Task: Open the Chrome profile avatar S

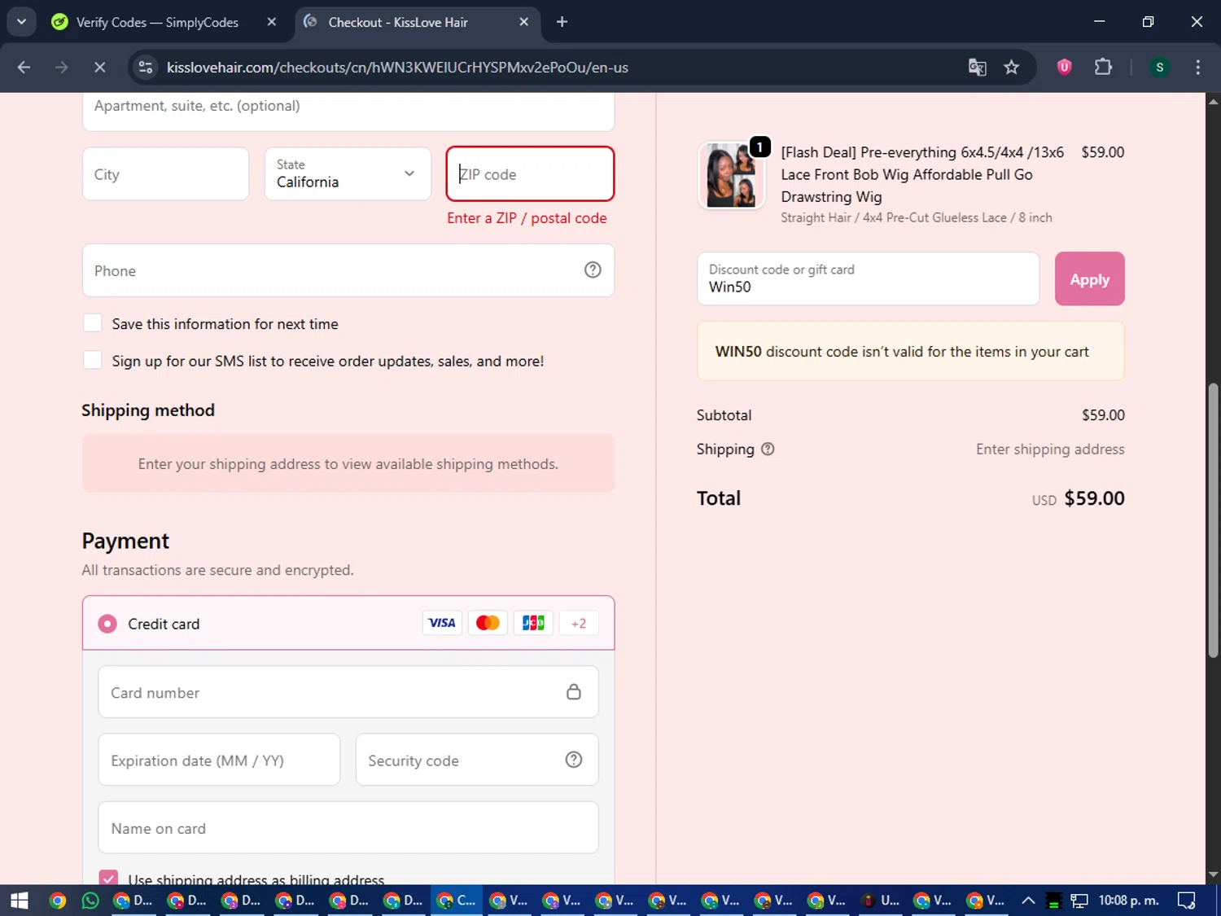Action: tap(1159, 68)
